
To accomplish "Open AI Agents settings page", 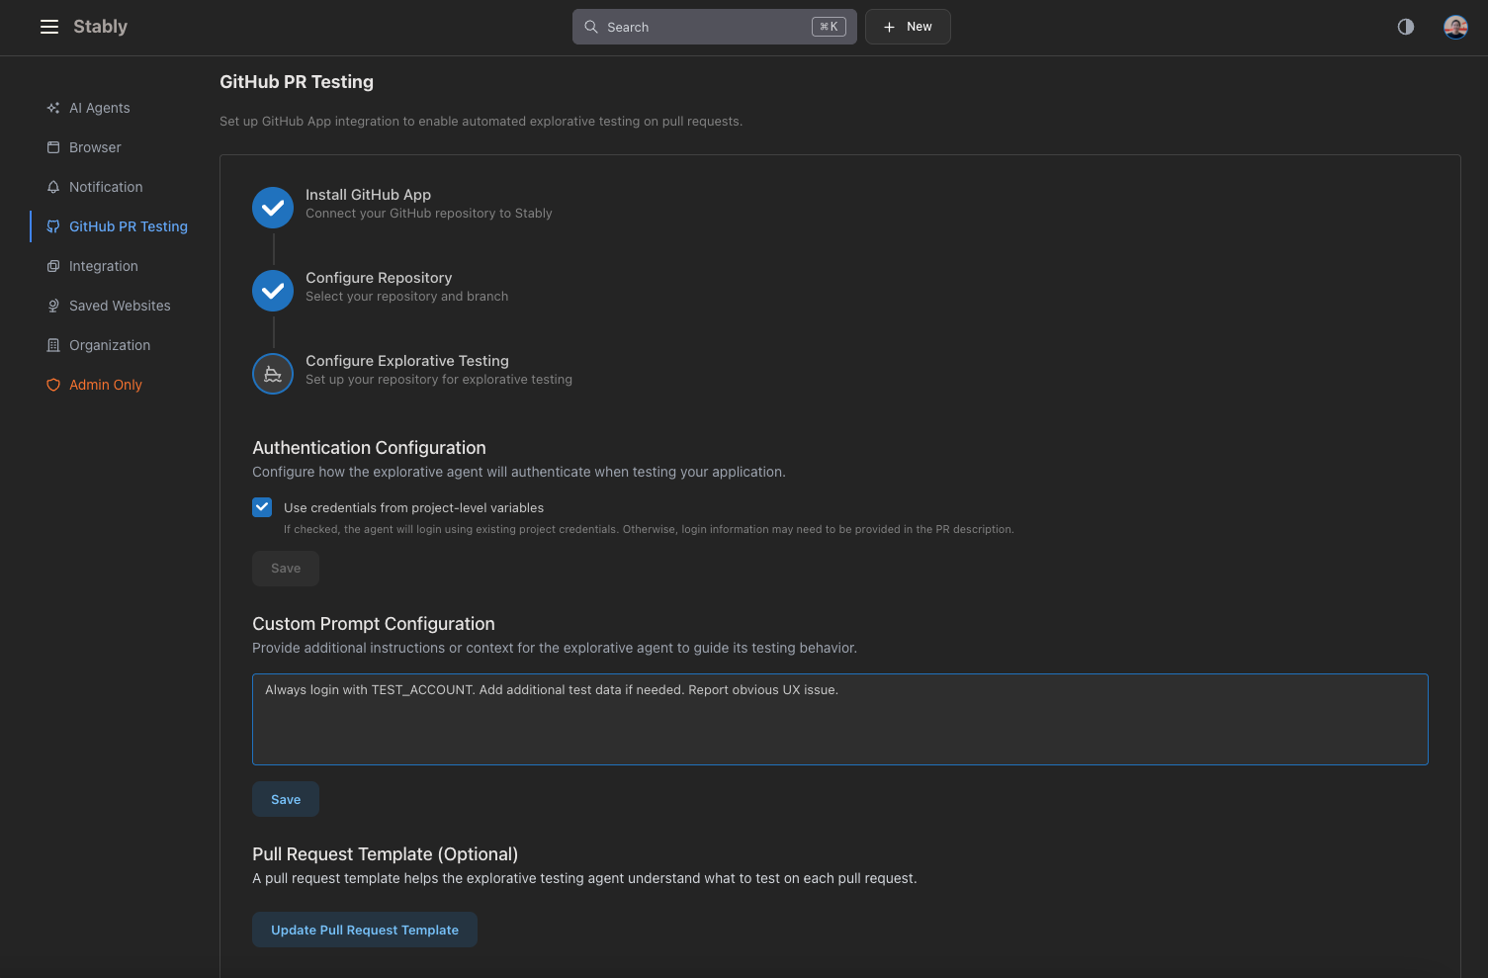I will [99, 108].
